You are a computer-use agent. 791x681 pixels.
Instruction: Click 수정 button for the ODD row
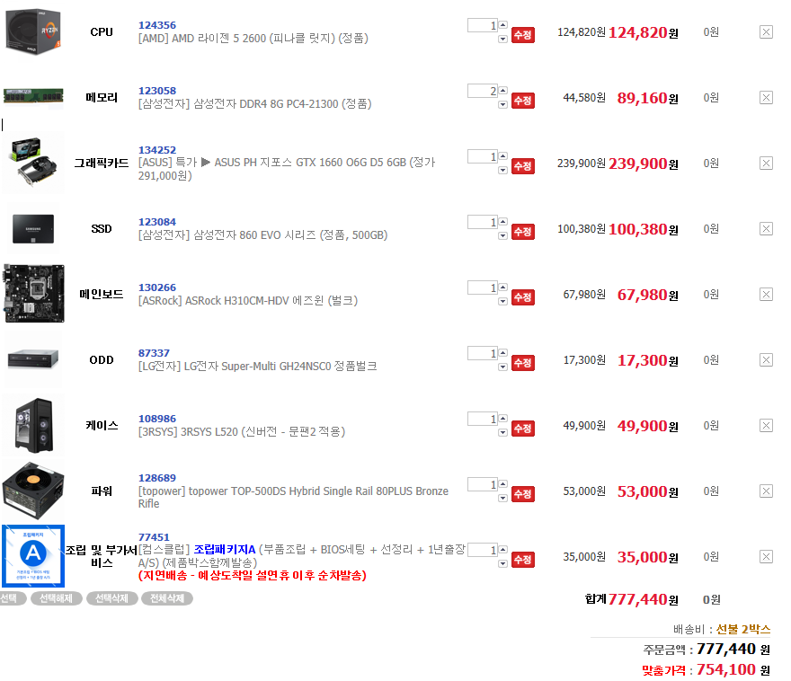click(522, 363)
